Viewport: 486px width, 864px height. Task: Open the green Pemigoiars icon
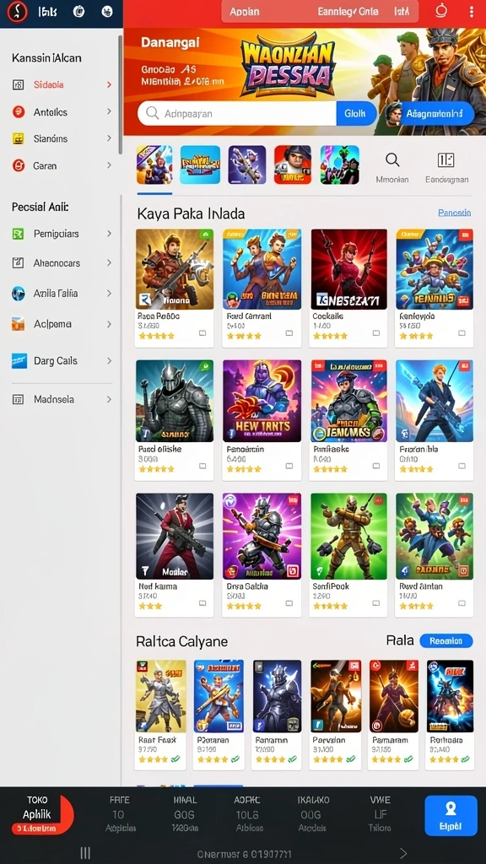pyautogui.click(x=19, y=234)
